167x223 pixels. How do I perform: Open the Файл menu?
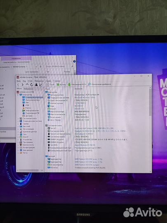point(19,81)
